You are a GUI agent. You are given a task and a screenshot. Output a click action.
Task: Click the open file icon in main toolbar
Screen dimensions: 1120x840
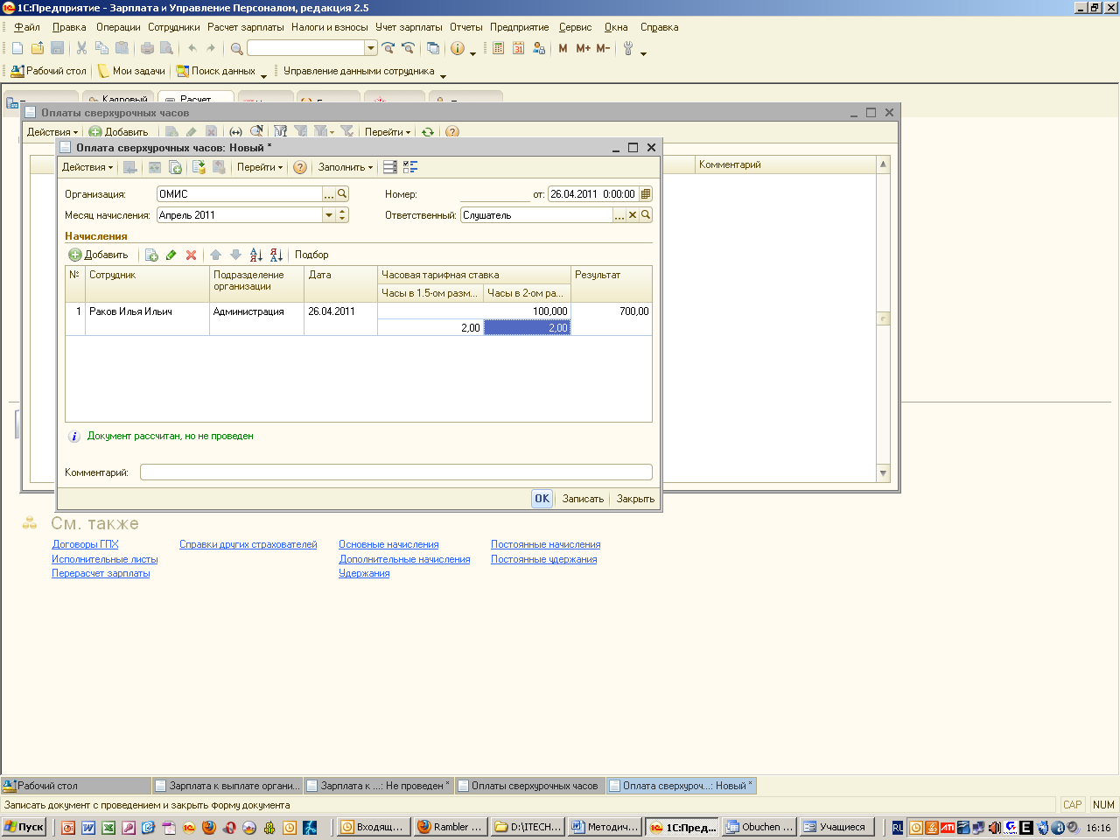click(38, 48)
